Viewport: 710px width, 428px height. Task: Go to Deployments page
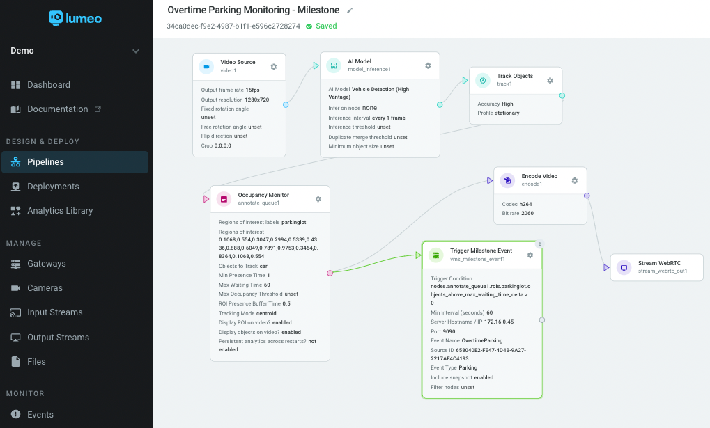[x=53, y=187]
